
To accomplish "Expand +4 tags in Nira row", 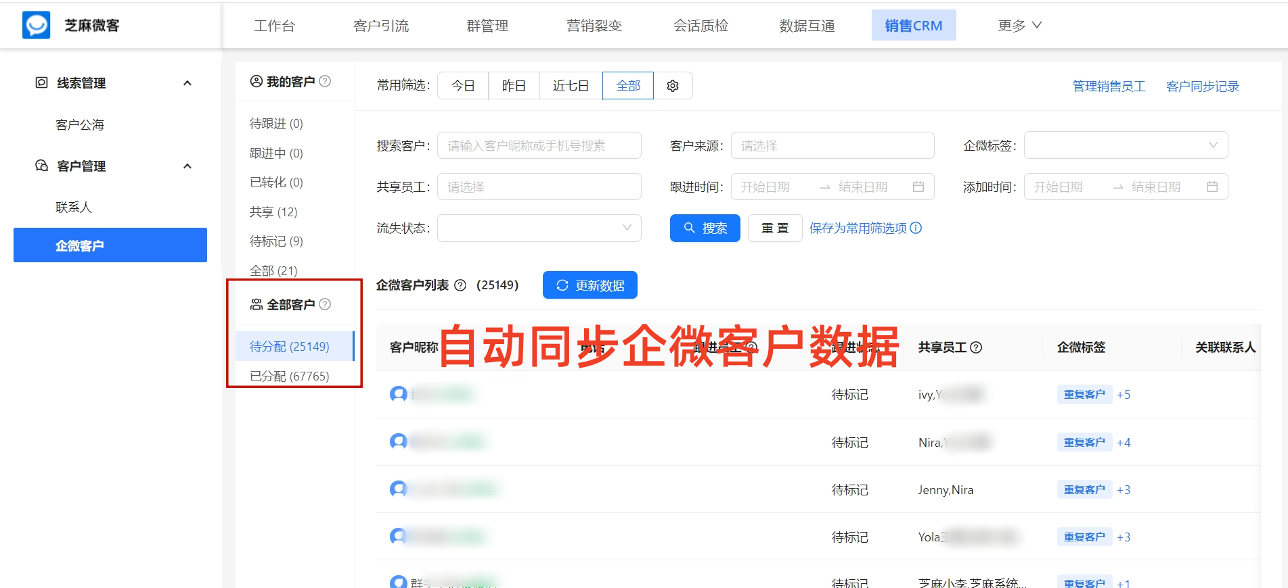I will (1124, 443).
